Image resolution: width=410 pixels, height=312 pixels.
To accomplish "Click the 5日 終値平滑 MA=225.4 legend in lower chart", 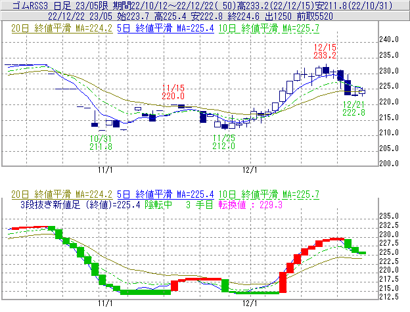I will [166, 194].
